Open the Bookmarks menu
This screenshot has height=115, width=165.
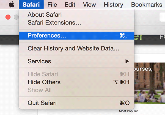coord(147,4)
